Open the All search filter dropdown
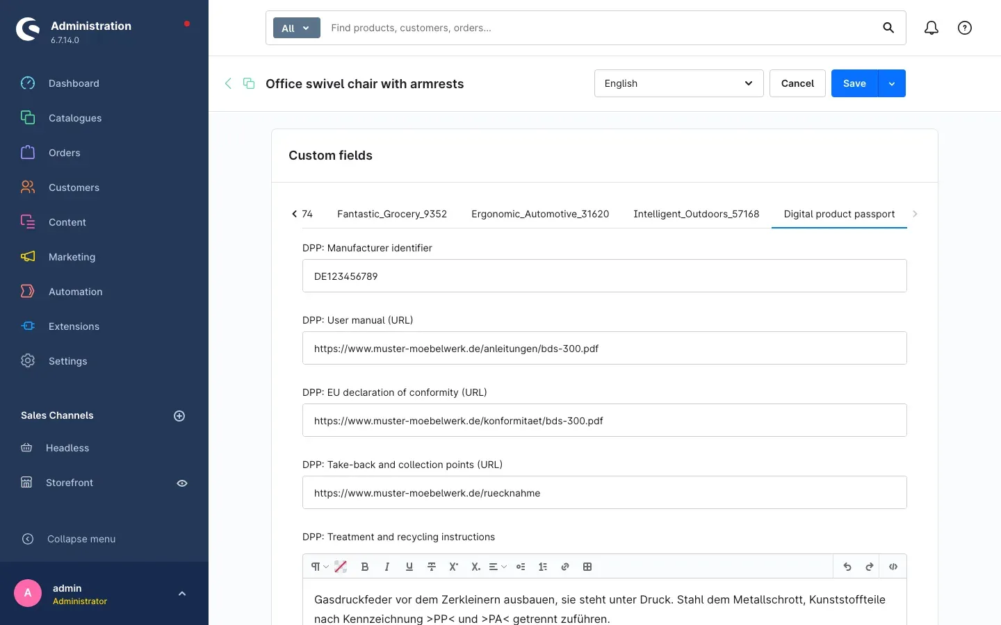The image size is (1001, 625). [x=297, y=28]
